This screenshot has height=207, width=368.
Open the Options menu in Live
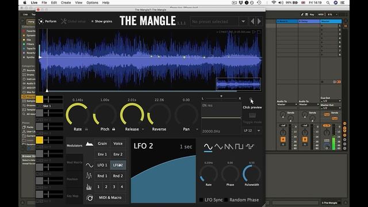[92, 2]
